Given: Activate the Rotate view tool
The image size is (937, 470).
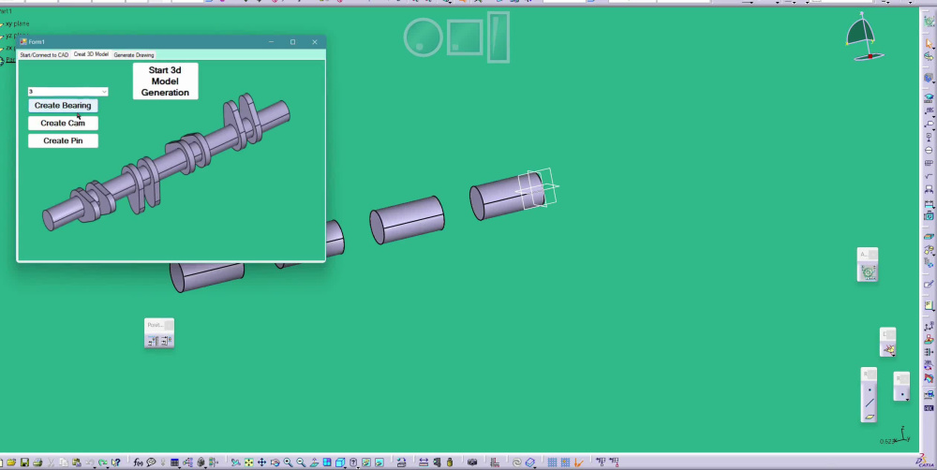Looking at the screenshot, I should click(275, 463).
